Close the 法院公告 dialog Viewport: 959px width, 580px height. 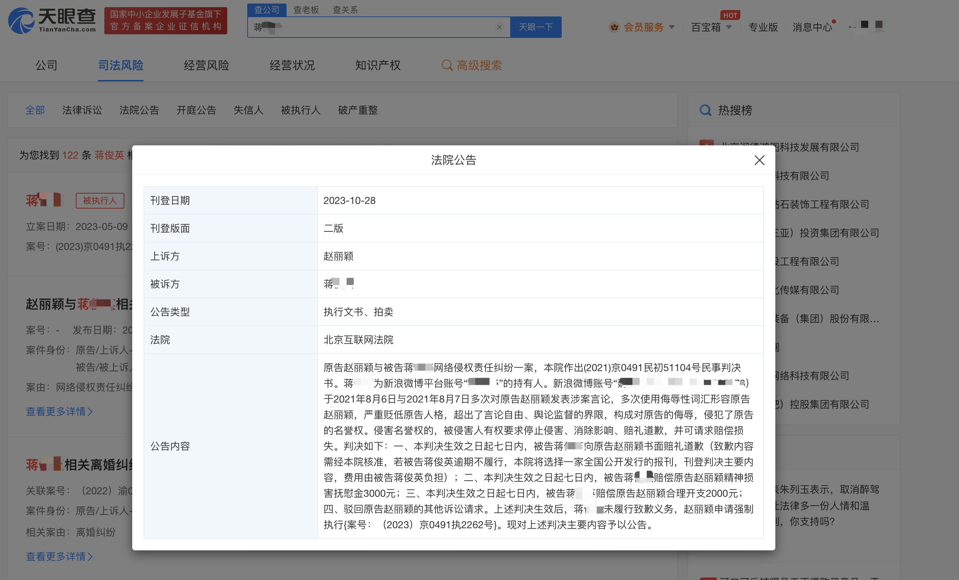[759, 160]
